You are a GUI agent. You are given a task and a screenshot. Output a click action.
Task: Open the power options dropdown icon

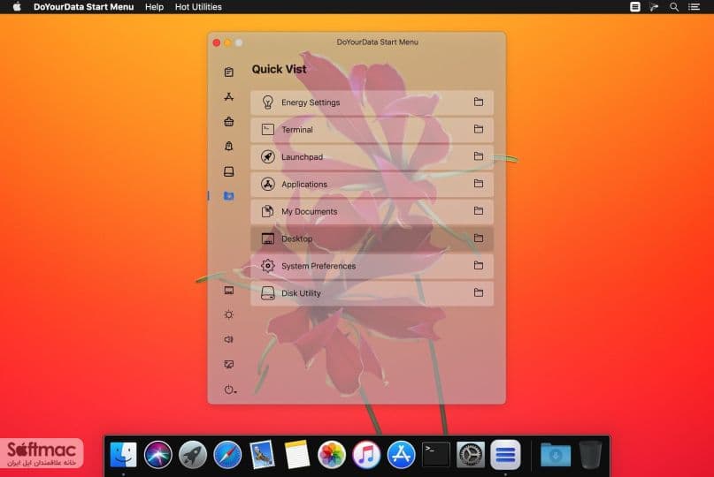pyautogui.click(x=230, y=390)
